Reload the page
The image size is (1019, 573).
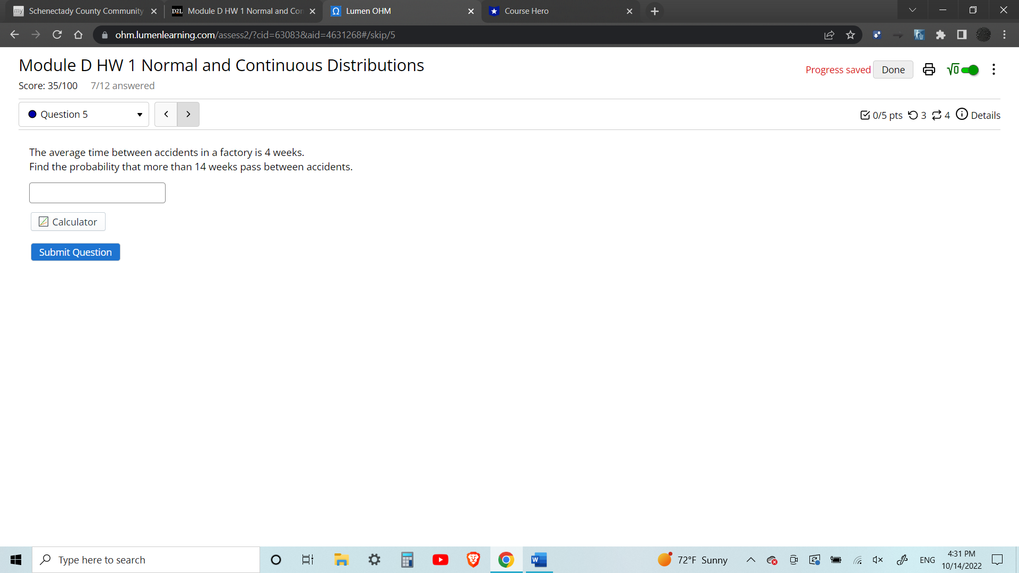(x=57, y=35)
